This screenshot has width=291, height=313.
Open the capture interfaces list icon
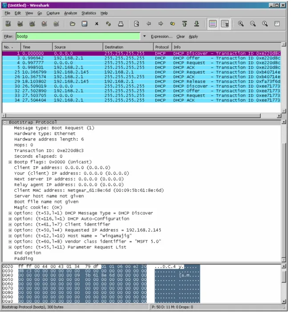tap(8, 24)
